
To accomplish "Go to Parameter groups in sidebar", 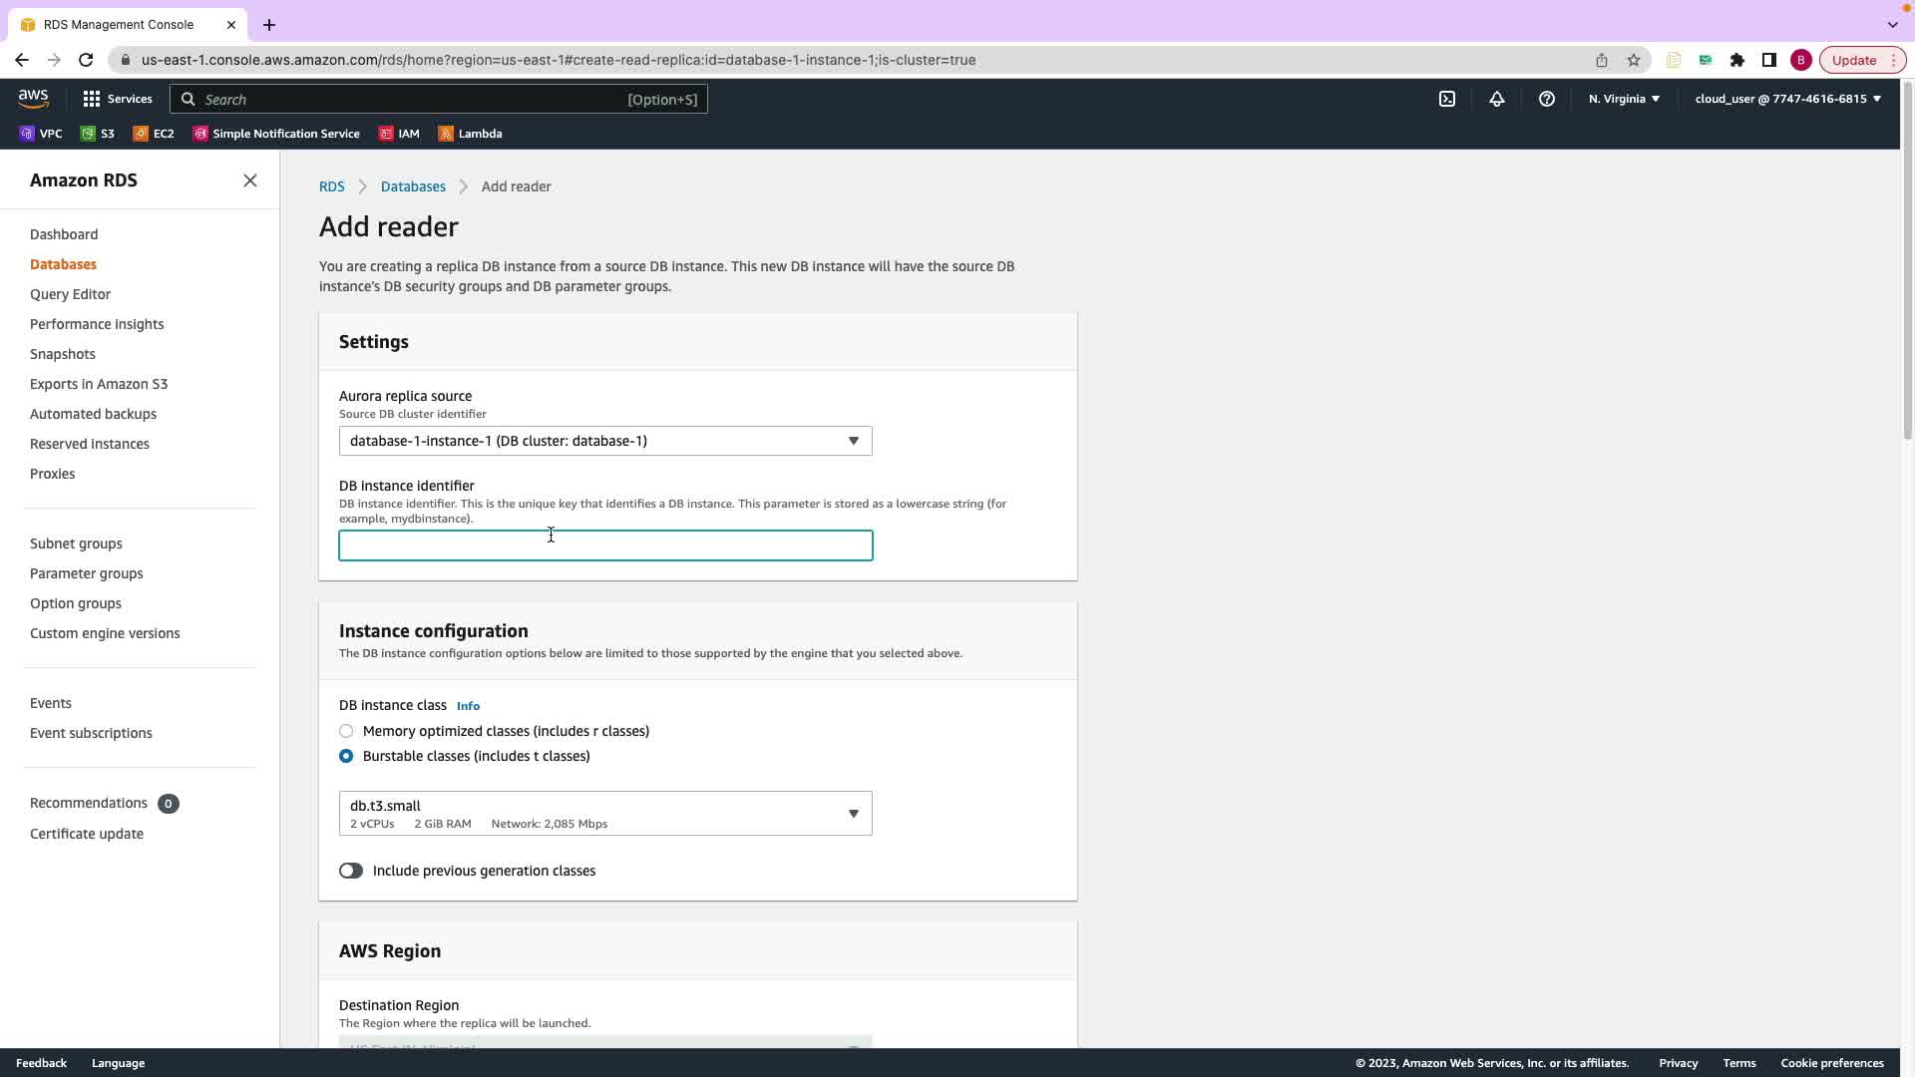I will coord(86,573).
